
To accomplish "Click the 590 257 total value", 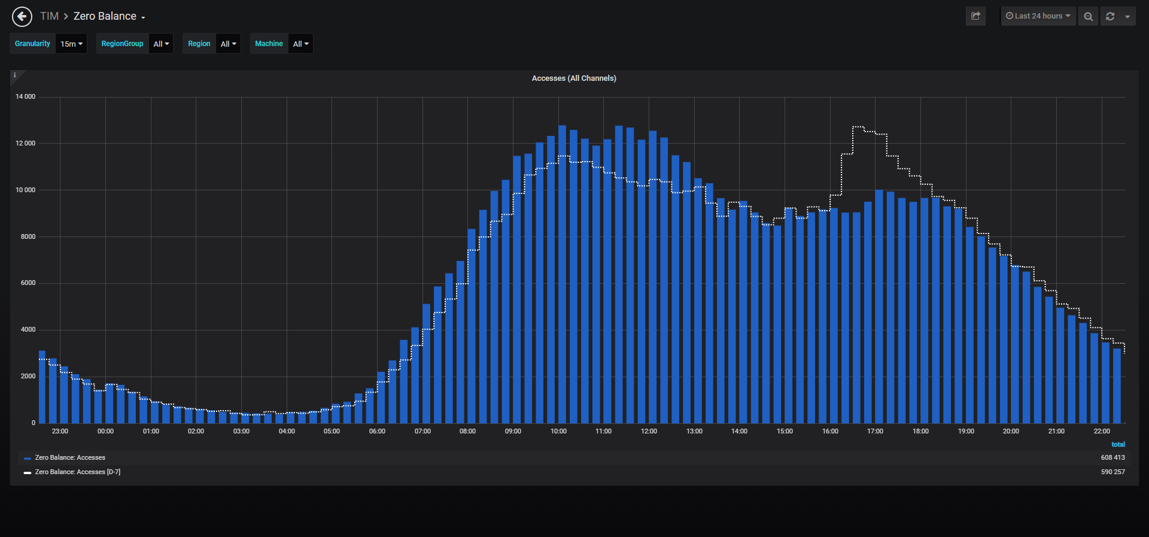I will (x=1112, y=472).
